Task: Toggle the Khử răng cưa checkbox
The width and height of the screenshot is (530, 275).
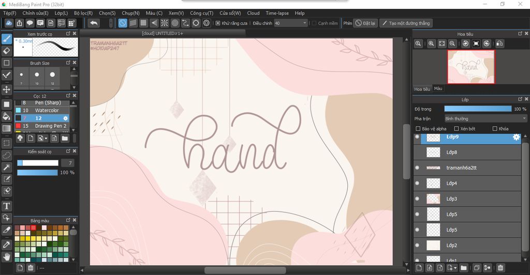Action: pos(218,23)
